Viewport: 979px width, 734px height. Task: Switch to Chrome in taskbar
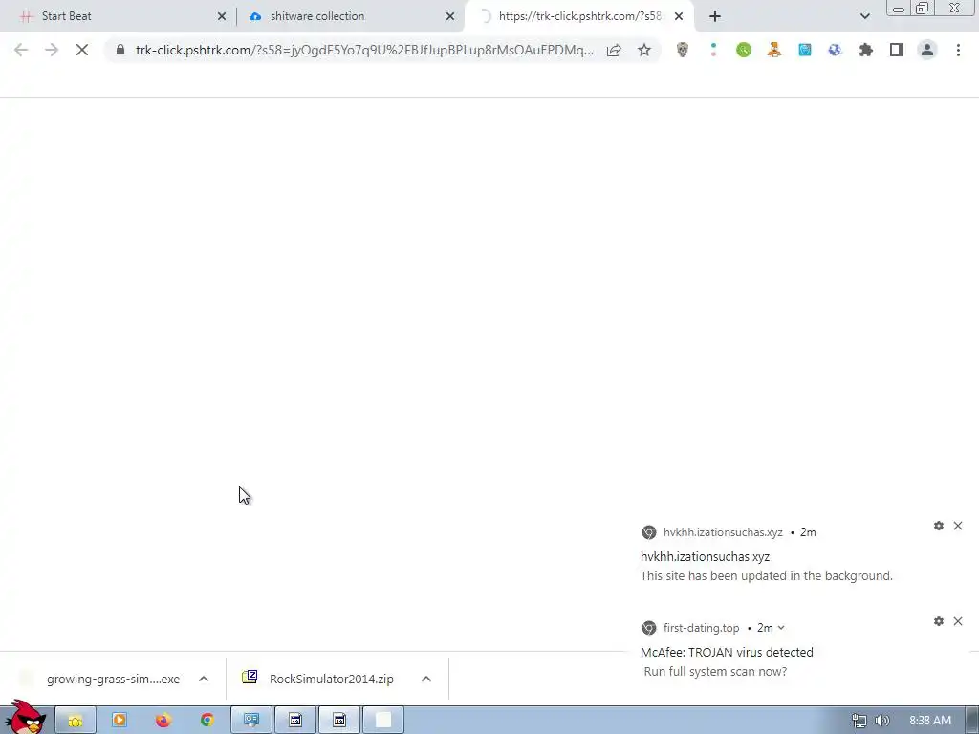[207, 721]
